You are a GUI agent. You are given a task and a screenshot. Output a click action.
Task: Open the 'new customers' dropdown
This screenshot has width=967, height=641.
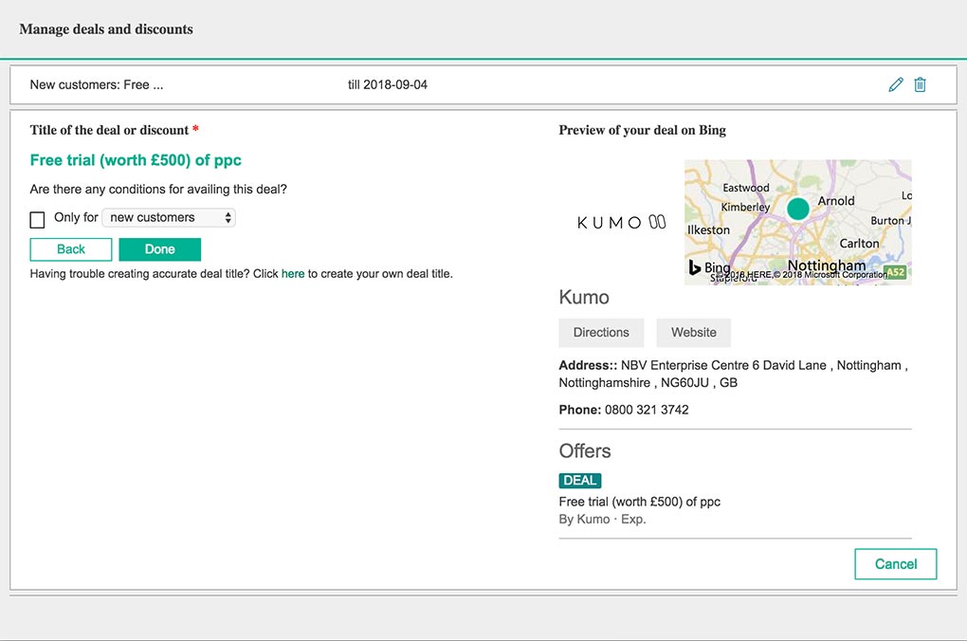click(169, 217)
